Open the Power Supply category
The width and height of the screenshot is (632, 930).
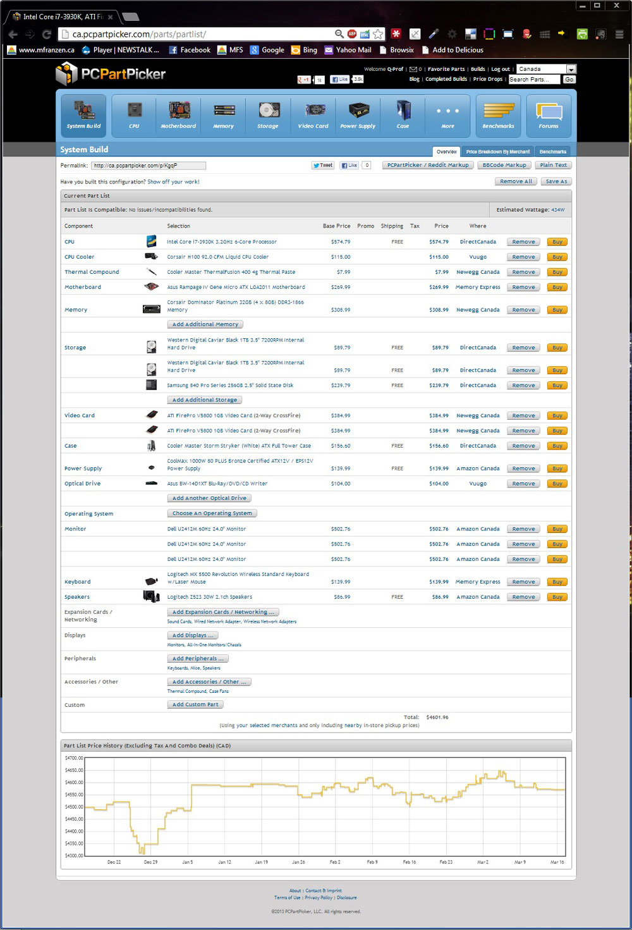[x=358, y=115]
